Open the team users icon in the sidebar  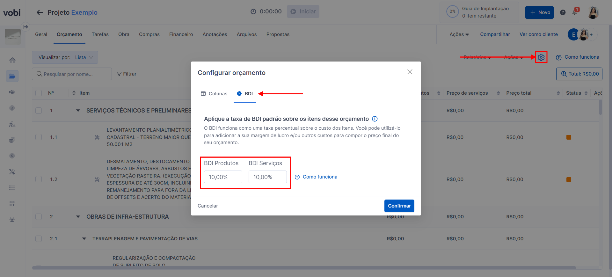click(12, 220)
